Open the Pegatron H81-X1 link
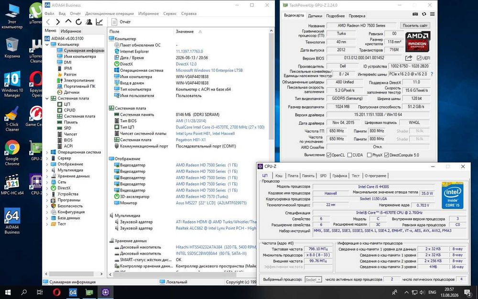 [x=191, y=140]
